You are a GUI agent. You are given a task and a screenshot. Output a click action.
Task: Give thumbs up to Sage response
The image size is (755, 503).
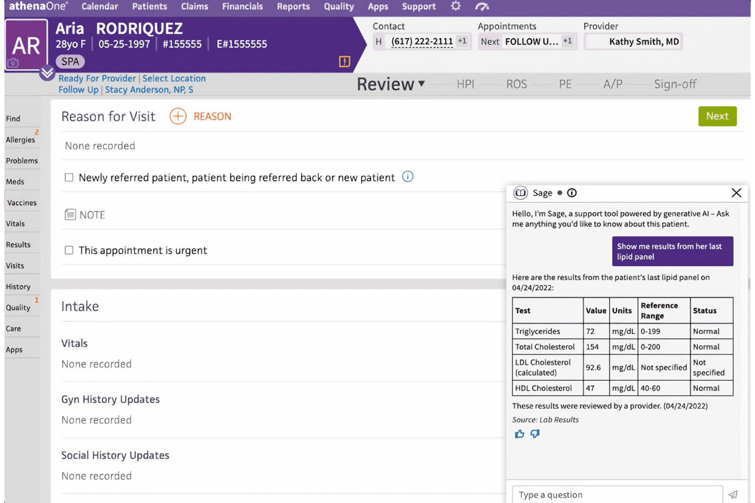[519, 434]
